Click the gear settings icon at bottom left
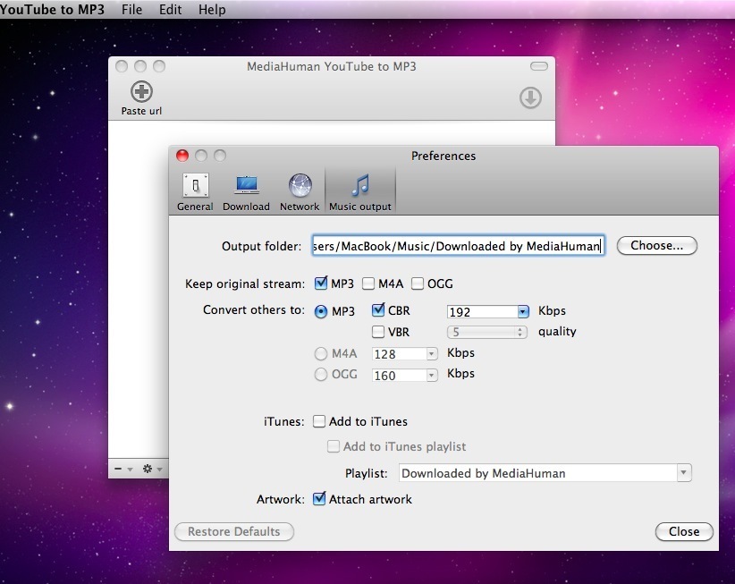 point(148,469)
